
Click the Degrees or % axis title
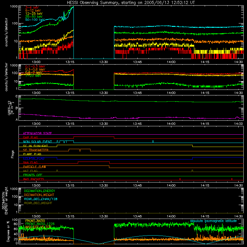pos(8,231)
